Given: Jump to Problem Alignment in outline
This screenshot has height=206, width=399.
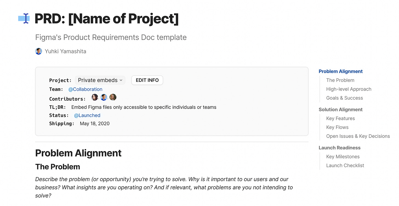Looking at the screenshot, I should [x=341, y=71].
